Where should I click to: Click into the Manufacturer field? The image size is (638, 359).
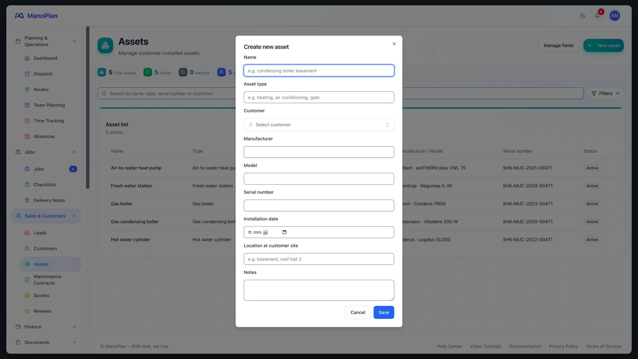[x=319, y=152]
